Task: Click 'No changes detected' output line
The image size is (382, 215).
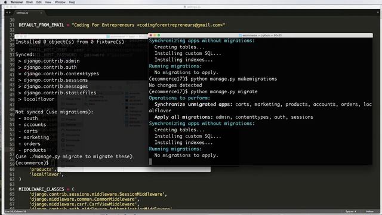Action: (x=175, y=85)
